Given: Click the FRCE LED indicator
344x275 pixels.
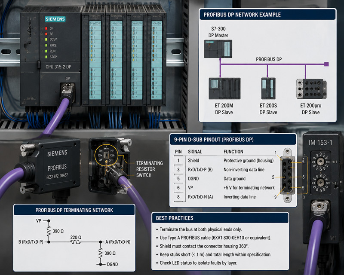Looking at the screenshot, I should point(46,46).
